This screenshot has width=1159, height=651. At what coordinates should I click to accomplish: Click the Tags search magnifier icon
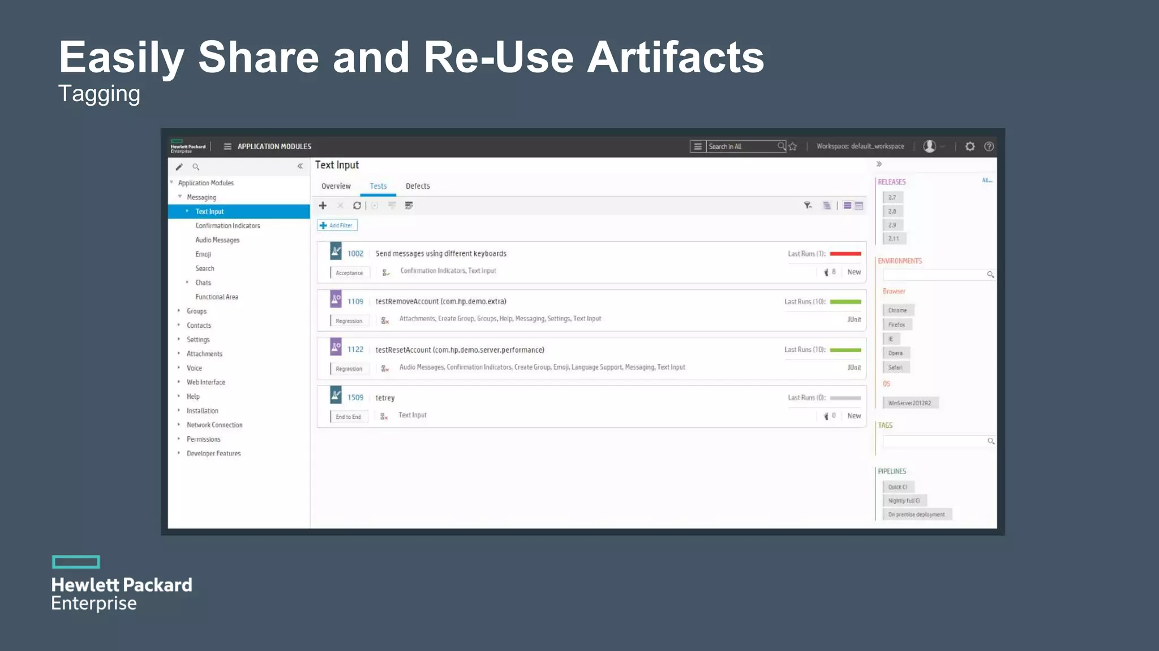click(991, 441)
